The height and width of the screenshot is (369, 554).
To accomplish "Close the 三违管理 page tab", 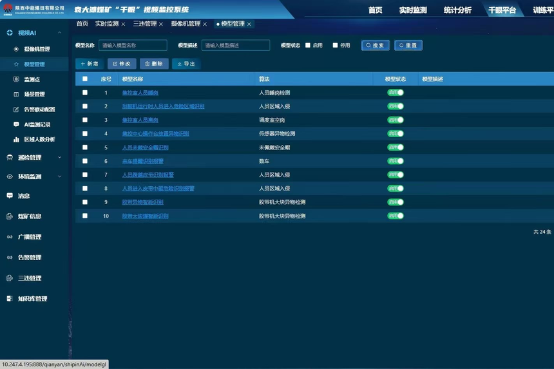I will tap(161, 24).
